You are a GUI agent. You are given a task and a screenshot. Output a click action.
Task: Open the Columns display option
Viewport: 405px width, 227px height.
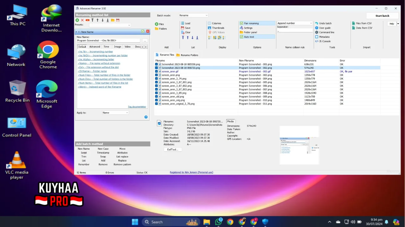(215, 23)
